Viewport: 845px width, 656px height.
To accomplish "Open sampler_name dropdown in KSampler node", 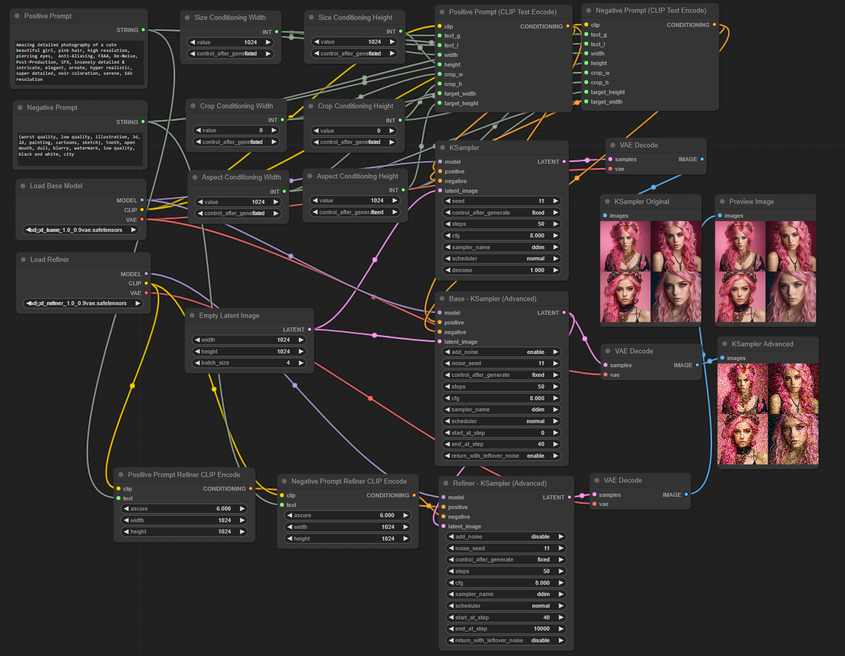I will (x=502, y=247).
